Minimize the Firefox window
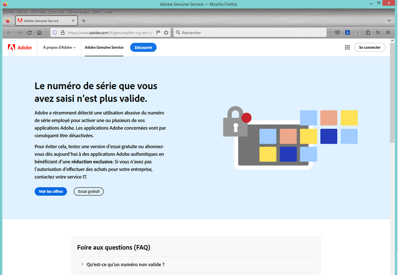398x275 pixels. coord(371,3)
